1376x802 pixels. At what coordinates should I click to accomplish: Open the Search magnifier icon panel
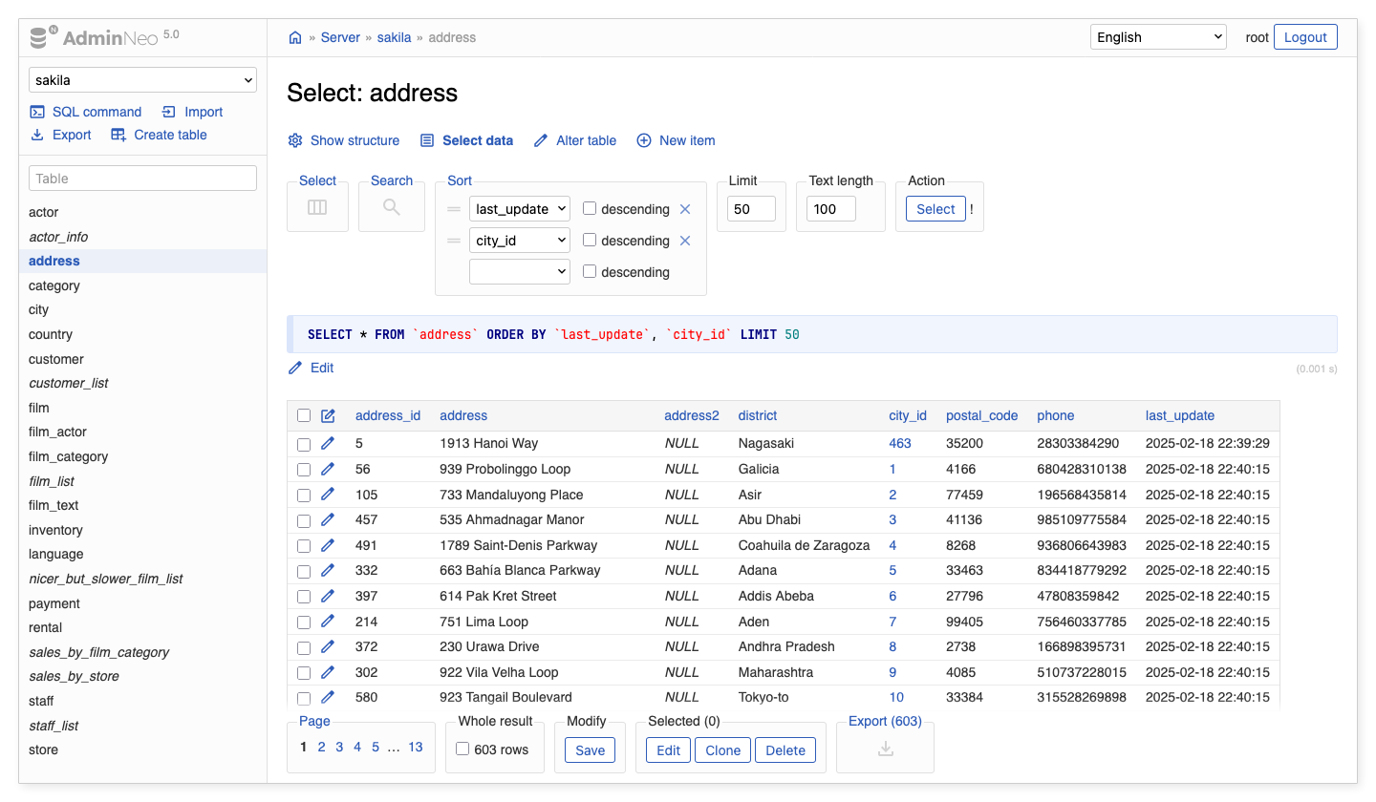click(x=391, y=207)
